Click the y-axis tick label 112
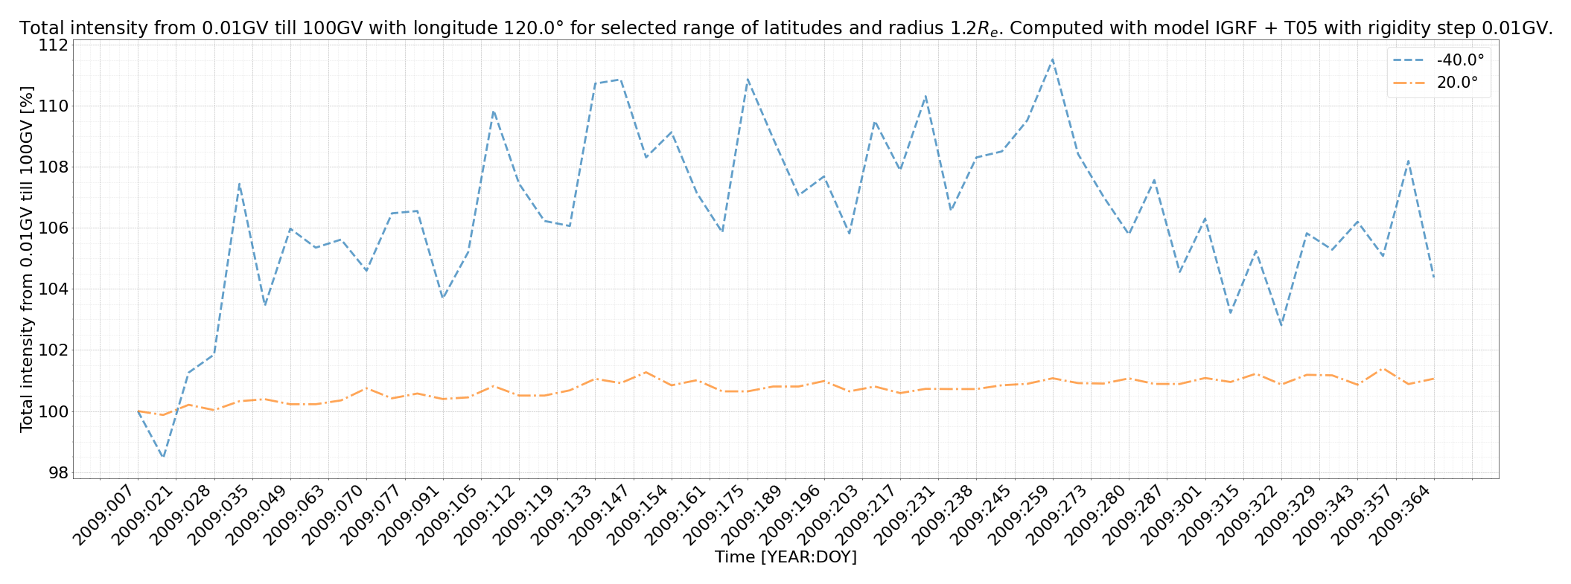 click(x=54, y=45)
